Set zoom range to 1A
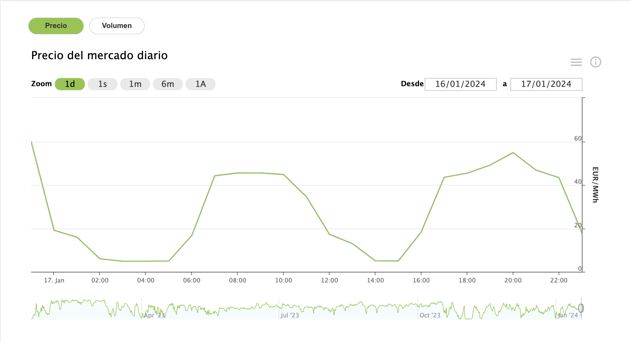 [200, 84]
